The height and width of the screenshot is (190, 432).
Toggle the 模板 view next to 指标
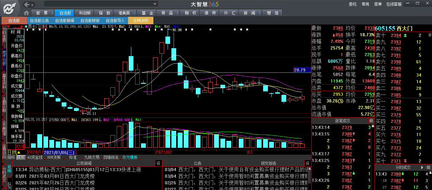pos(21,157)
